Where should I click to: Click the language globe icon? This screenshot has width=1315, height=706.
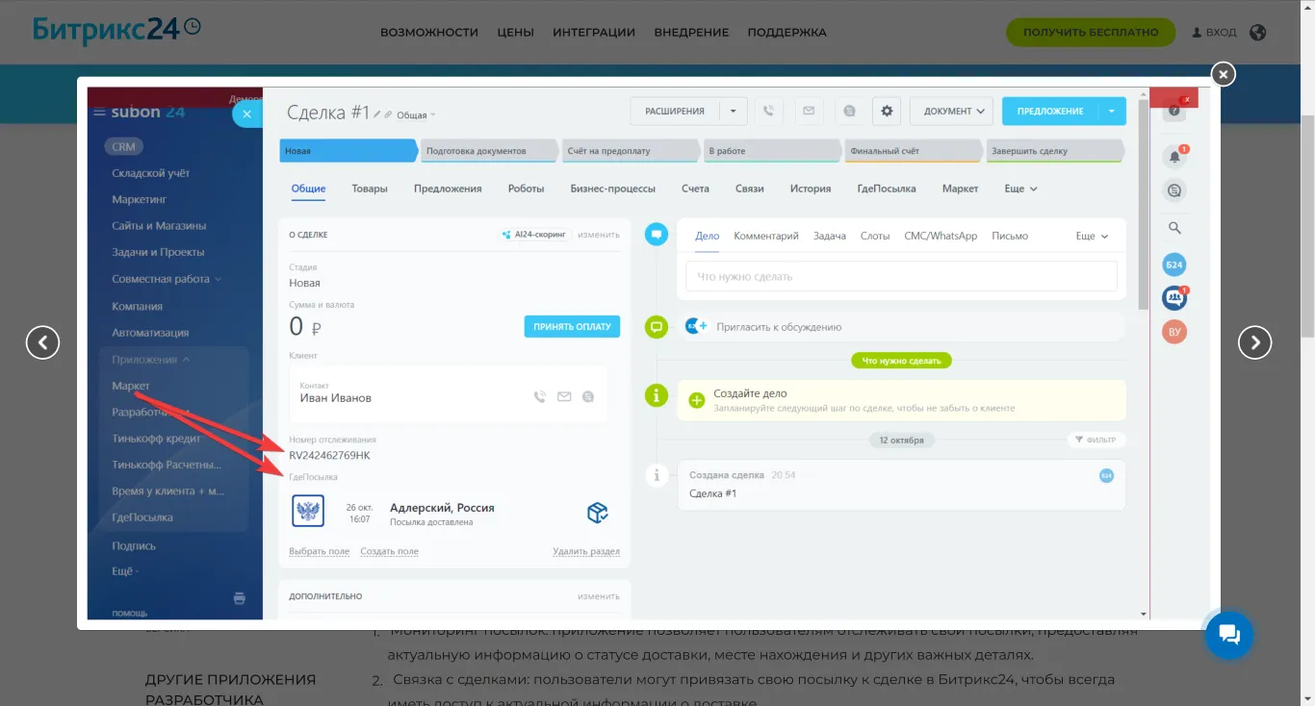click(x=1257, y=32)
